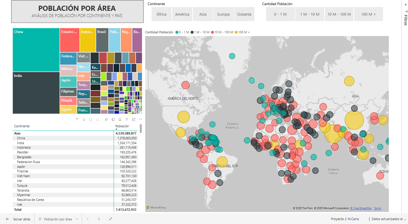Pin the table visual with pin icon
This screenshot has height=224, width=408.
[x=106, y=119]
